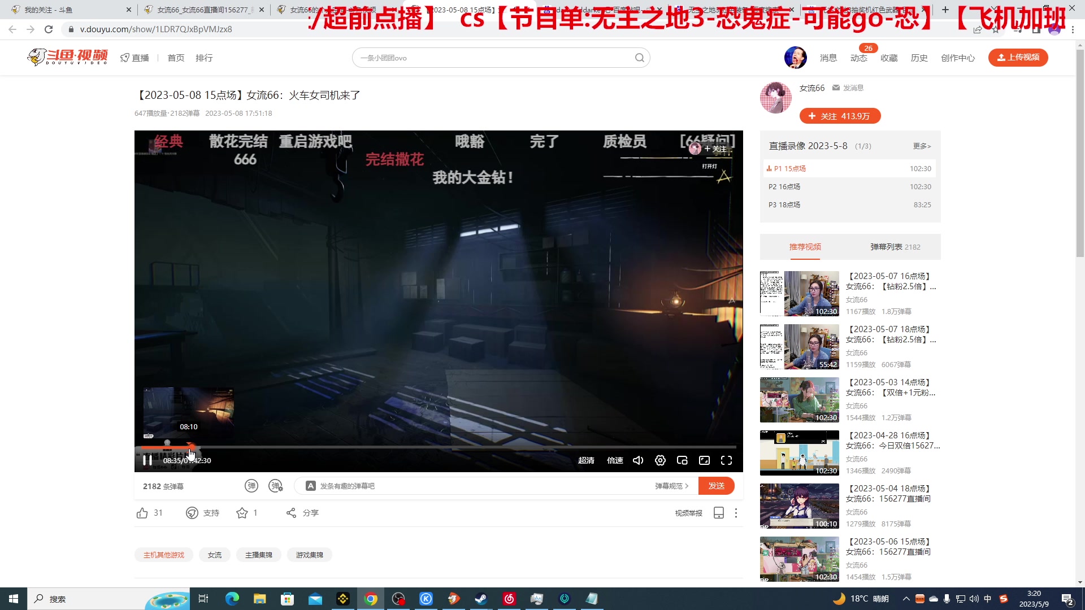Go to 首页 home page
1085x610 pixels.
pos(176,58)
